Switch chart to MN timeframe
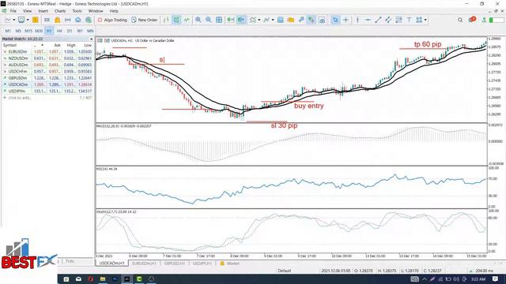Viewport: 506px width, 284px height. pyautogui.click(x=90, y=31)
